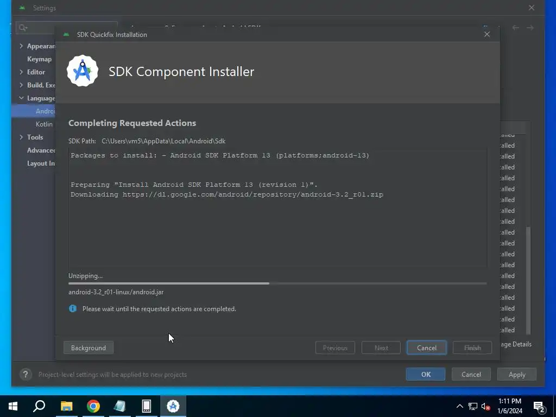Click the 'Unzipping...' status text
The height and width of the screenshot is (417, 556).
tap(85, 275)
